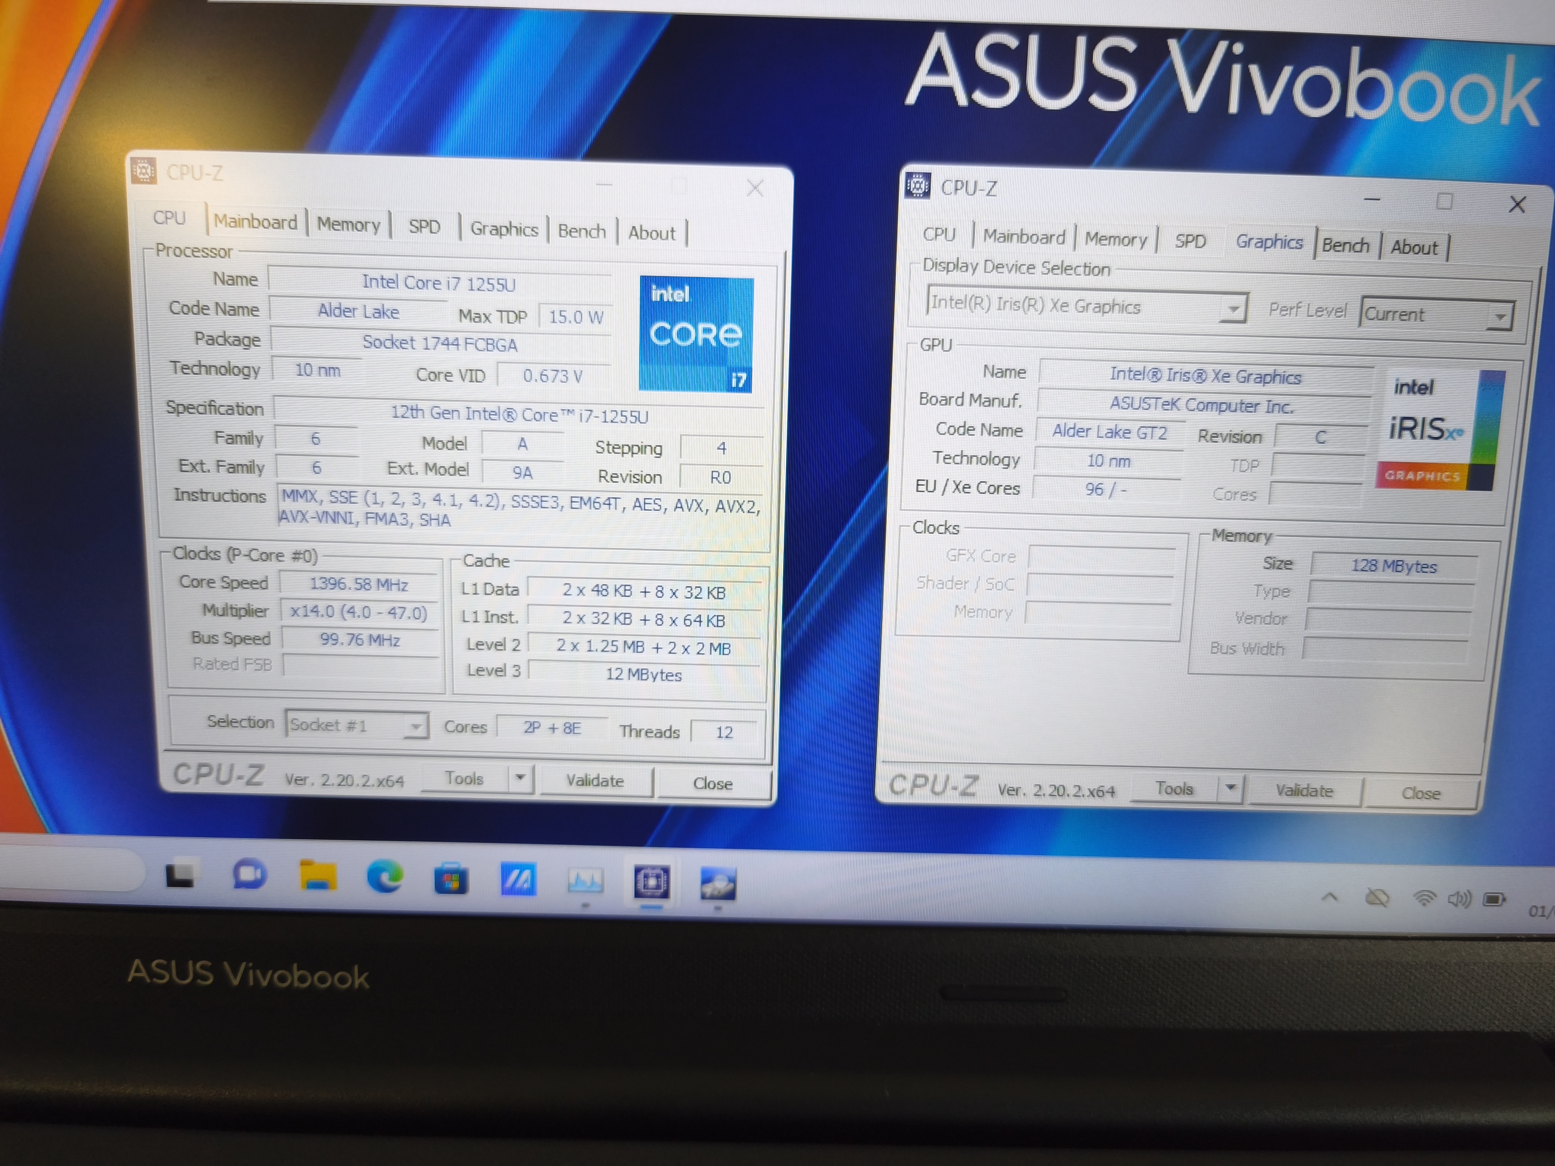The image size is (1555, 1166).
Task: Select the CPU tab in the right CPU-Z window
Action: 939,234
